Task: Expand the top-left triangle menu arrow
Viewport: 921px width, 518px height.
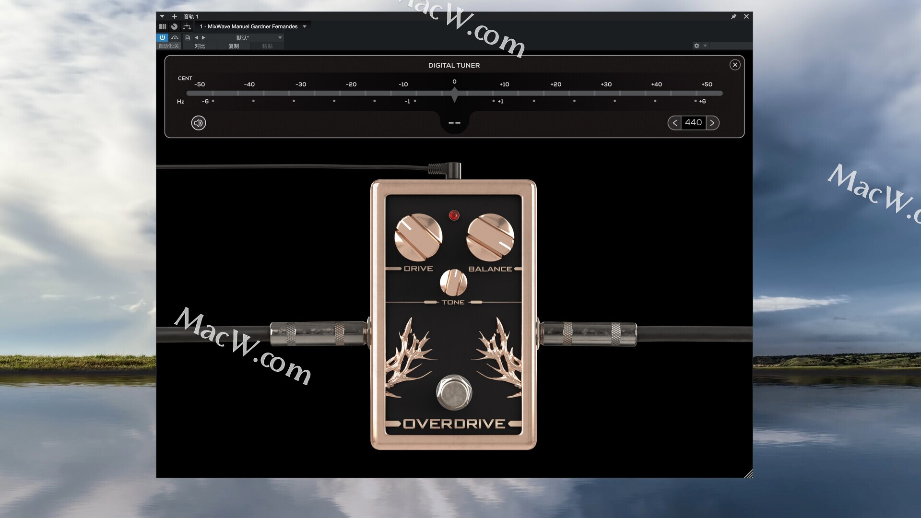Action: coord(162,16)
